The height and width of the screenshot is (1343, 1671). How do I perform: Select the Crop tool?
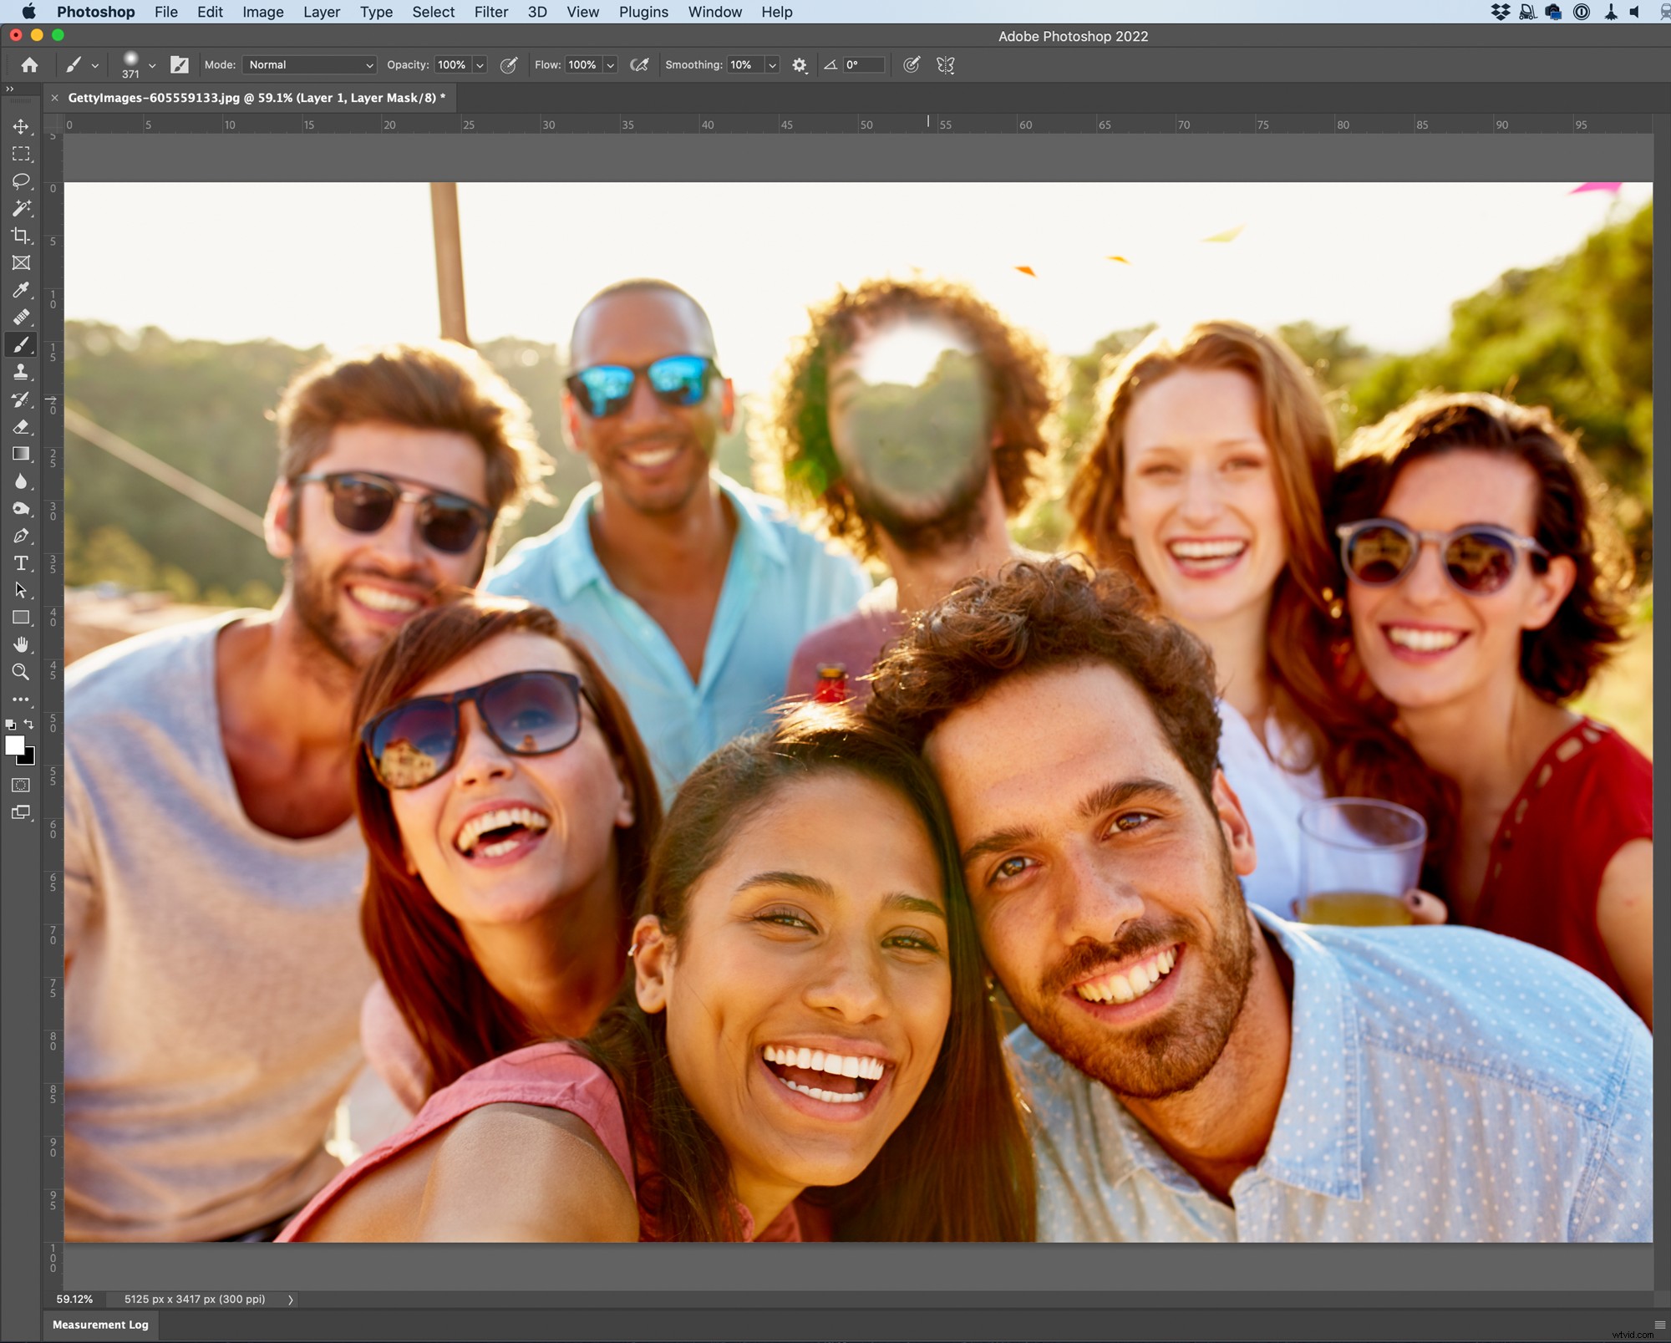point(21,237)
